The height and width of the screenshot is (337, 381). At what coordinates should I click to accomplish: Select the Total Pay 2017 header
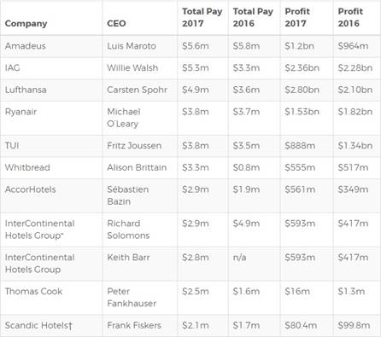pyautogui.click(x=202, y=17)
